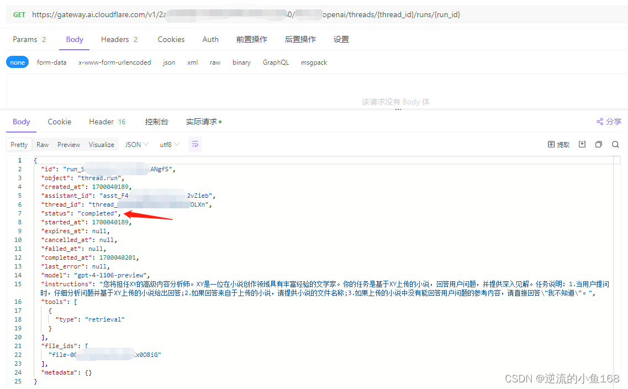The image size is (628, 389).
Task: Select the none body type
Action: point(17,62)
